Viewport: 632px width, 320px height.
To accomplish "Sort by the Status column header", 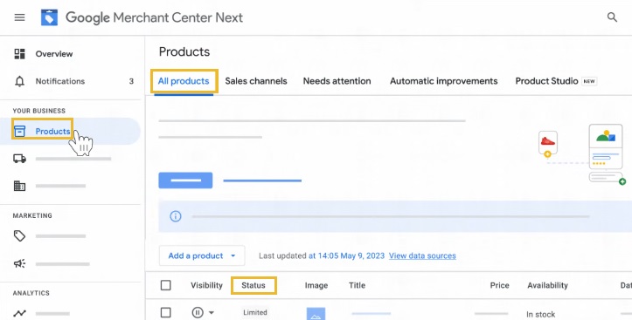I will tap(253, 285).
